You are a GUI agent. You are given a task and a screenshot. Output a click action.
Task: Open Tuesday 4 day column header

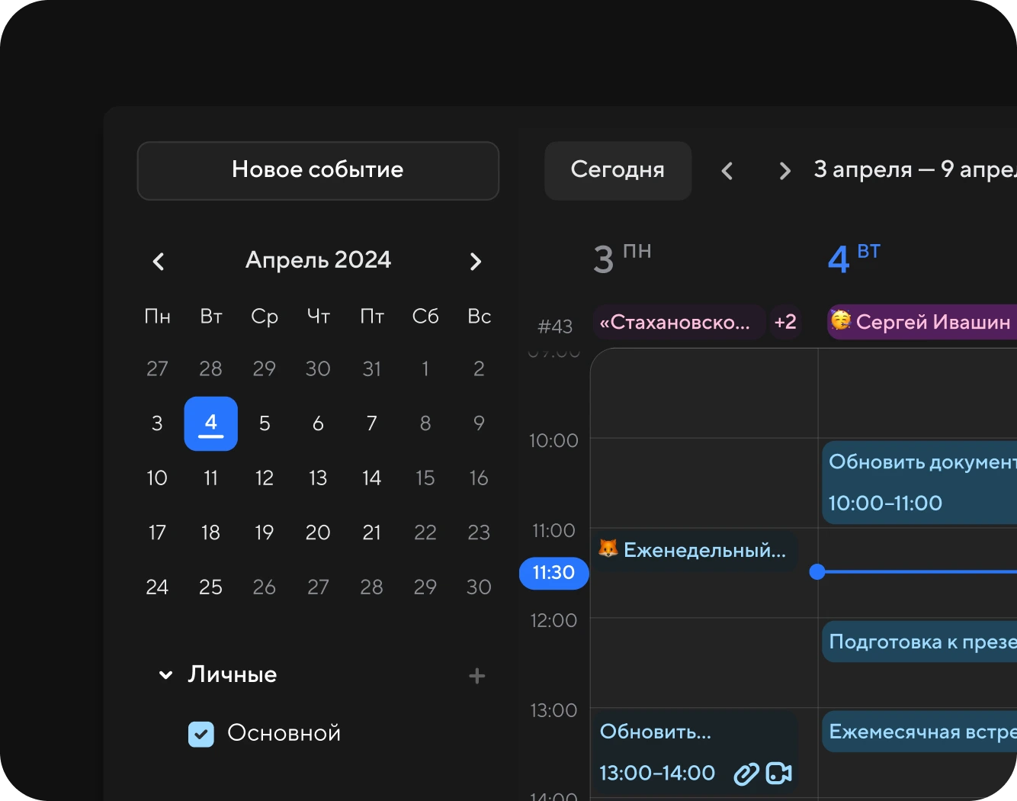[854, 259]
